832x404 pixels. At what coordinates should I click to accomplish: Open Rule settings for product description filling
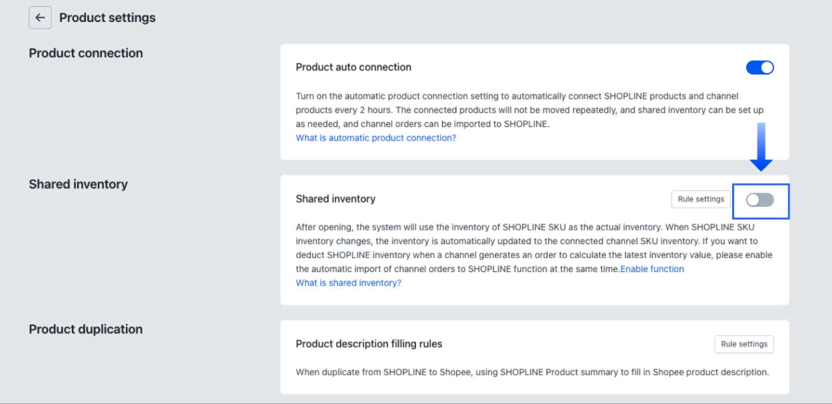[743, 344]
